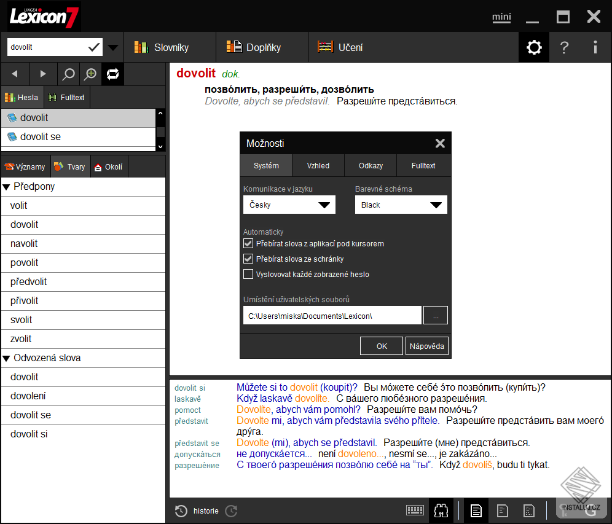Screen dimensions: 612x524
Task: Open the Tvary tab
Action: pos(70,166)
